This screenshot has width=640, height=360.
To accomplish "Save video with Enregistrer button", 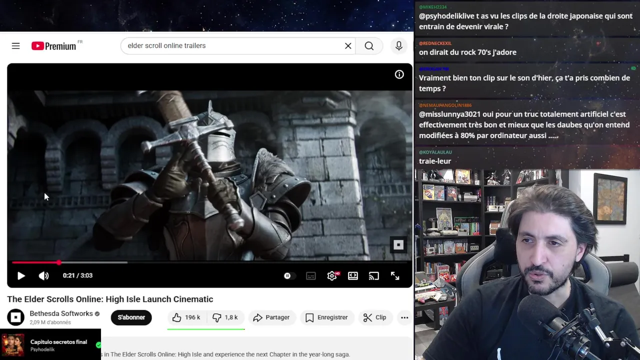I will coord(326,317).
